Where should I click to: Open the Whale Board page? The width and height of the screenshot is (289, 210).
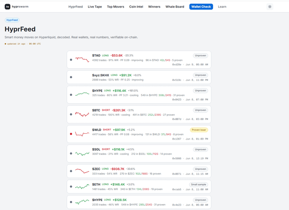pos(175,7)
